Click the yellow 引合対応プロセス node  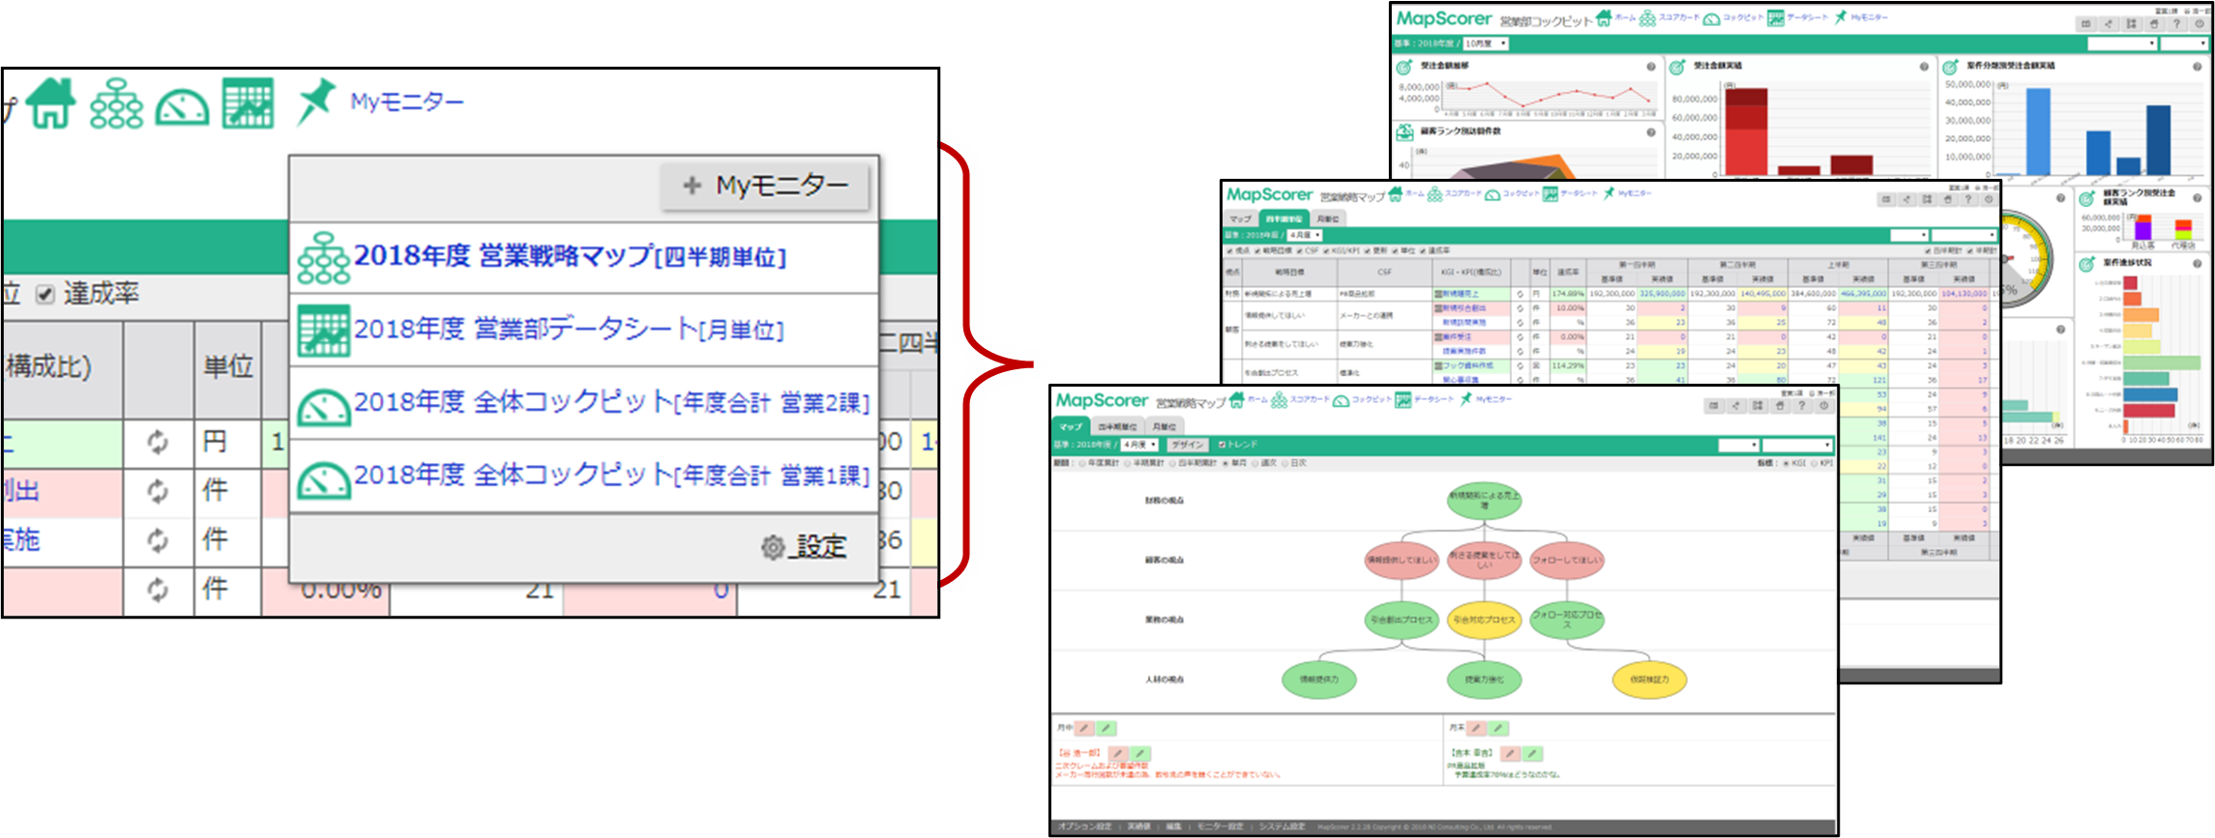tap(1484, 620)
